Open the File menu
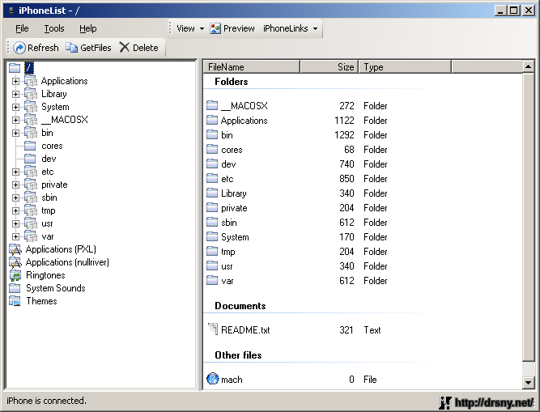540x412 pixels. pyautogui.click(x=22, y=28)
